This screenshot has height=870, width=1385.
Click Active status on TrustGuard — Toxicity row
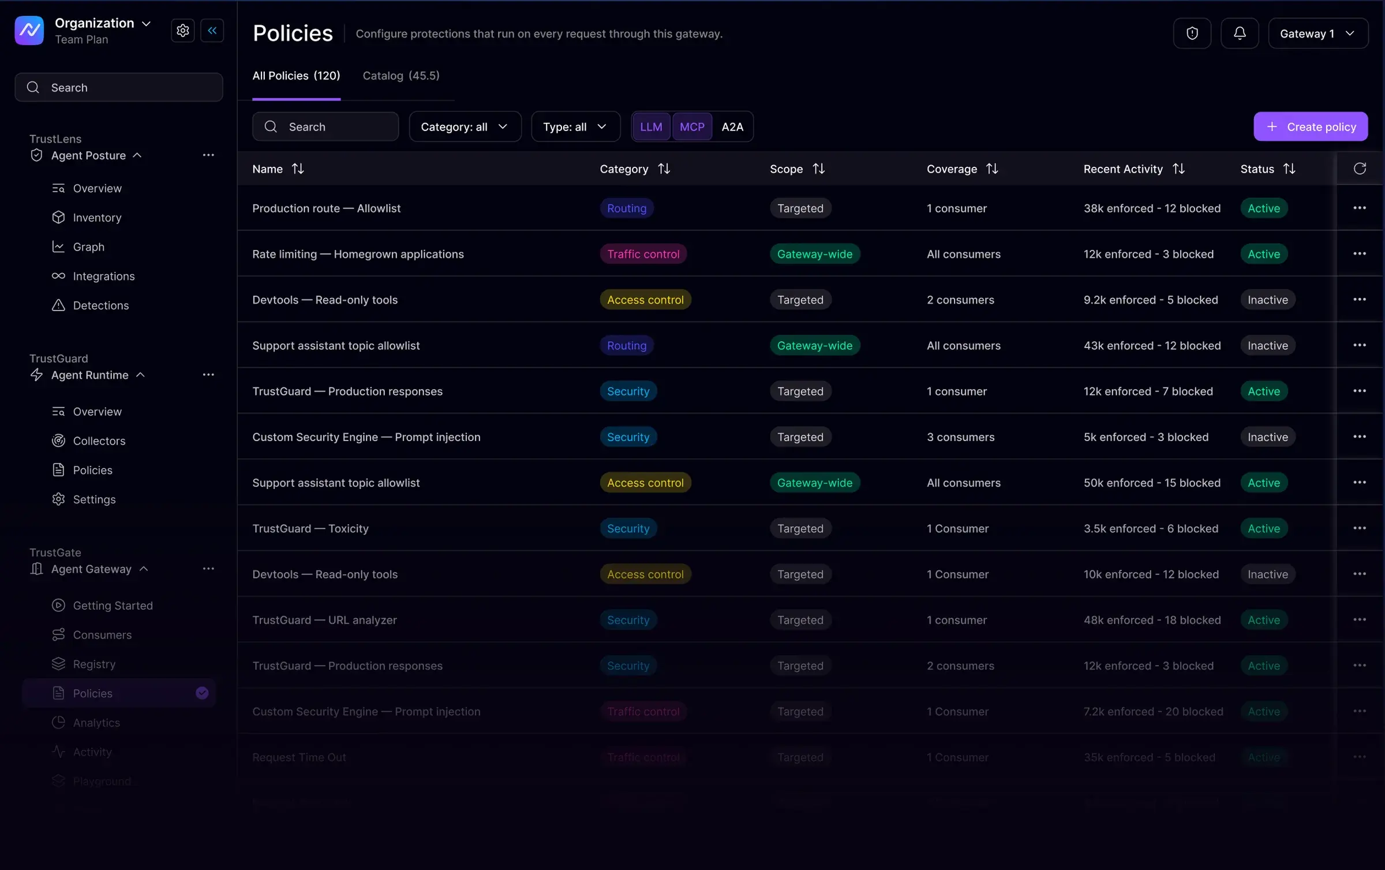click(x=1264, y=528)
